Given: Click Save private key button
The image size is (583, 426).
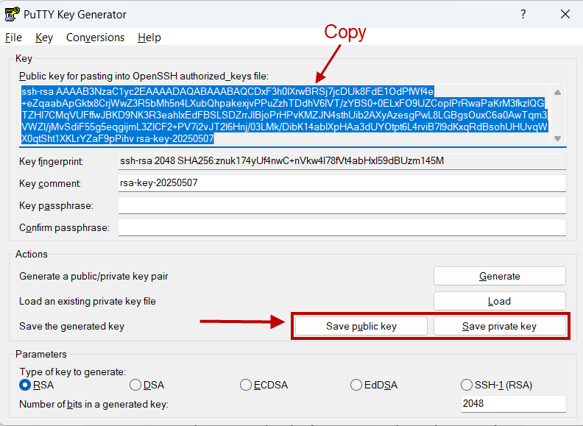Looking at the screenshot, I should (499, 327).
